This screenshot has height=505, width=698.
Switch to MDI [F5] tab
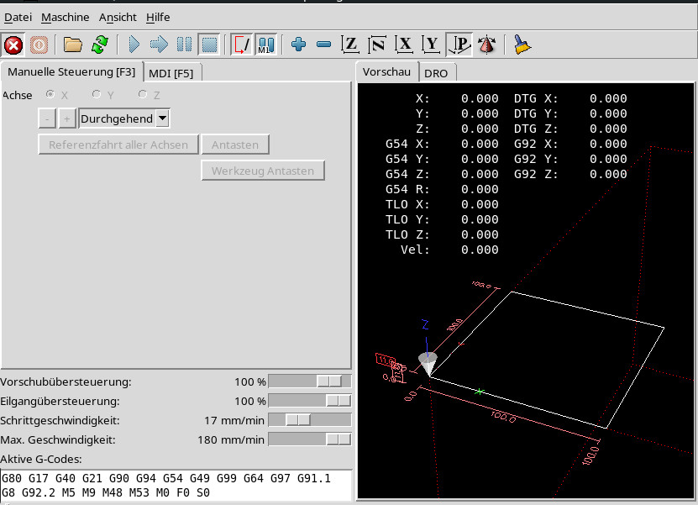171,73
